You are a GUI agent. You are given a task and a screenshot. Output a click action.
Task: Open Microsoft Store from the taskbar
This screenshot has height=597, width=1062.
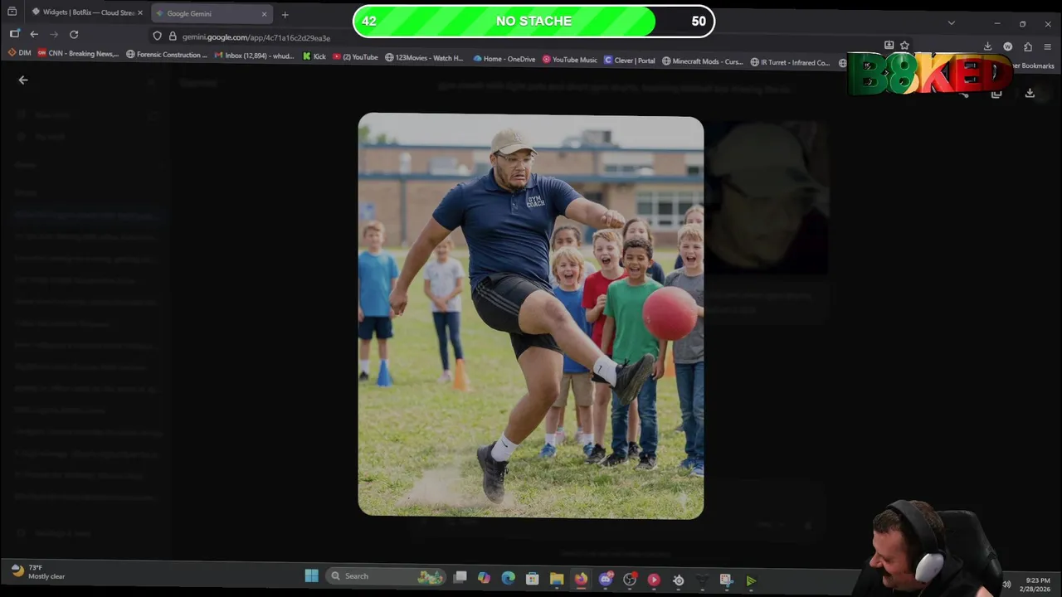click(x=533, y=579)
